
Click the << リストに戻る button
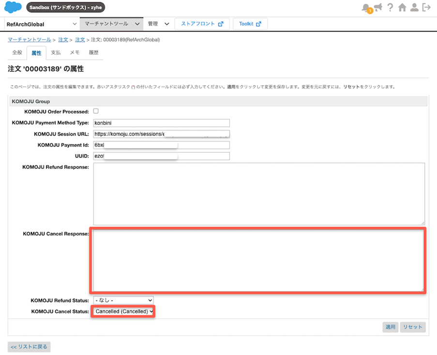pos(29,347)
